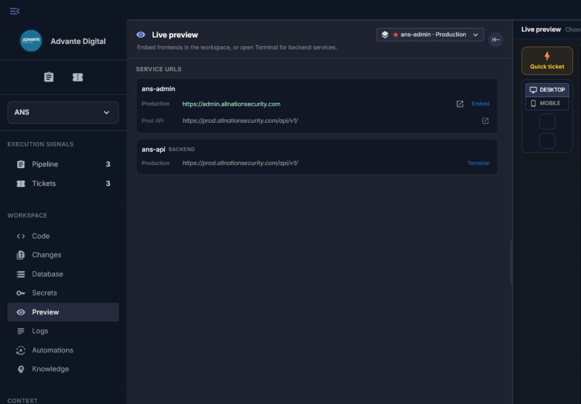Open Pipeline in Execution Signals
The width and height of the screenshot is (581, 404).
click(63, 164)
